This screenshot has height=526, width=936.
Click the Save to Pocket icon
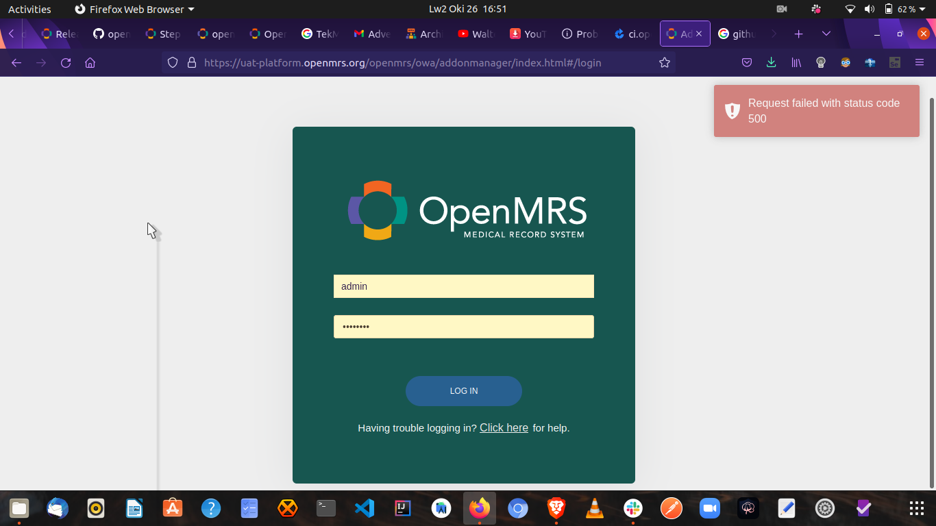[x=747, y=62]
